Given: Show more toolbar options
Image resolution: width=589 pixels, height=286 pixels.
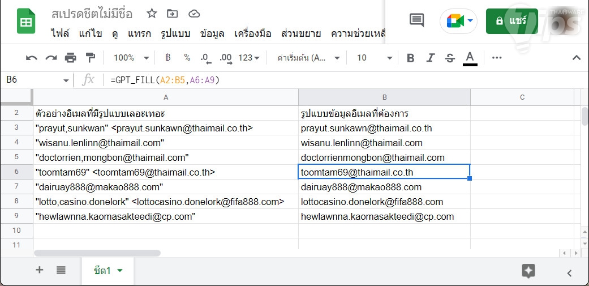Looking at the screenshot, I should point(497,58).
